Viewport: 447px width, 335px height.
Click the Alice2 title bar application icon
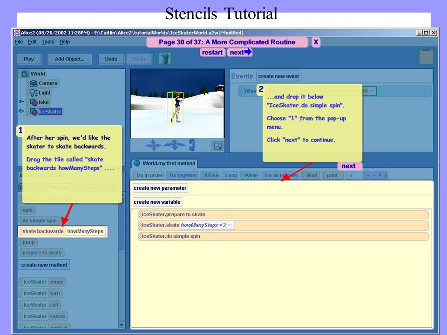pos(17,33)
